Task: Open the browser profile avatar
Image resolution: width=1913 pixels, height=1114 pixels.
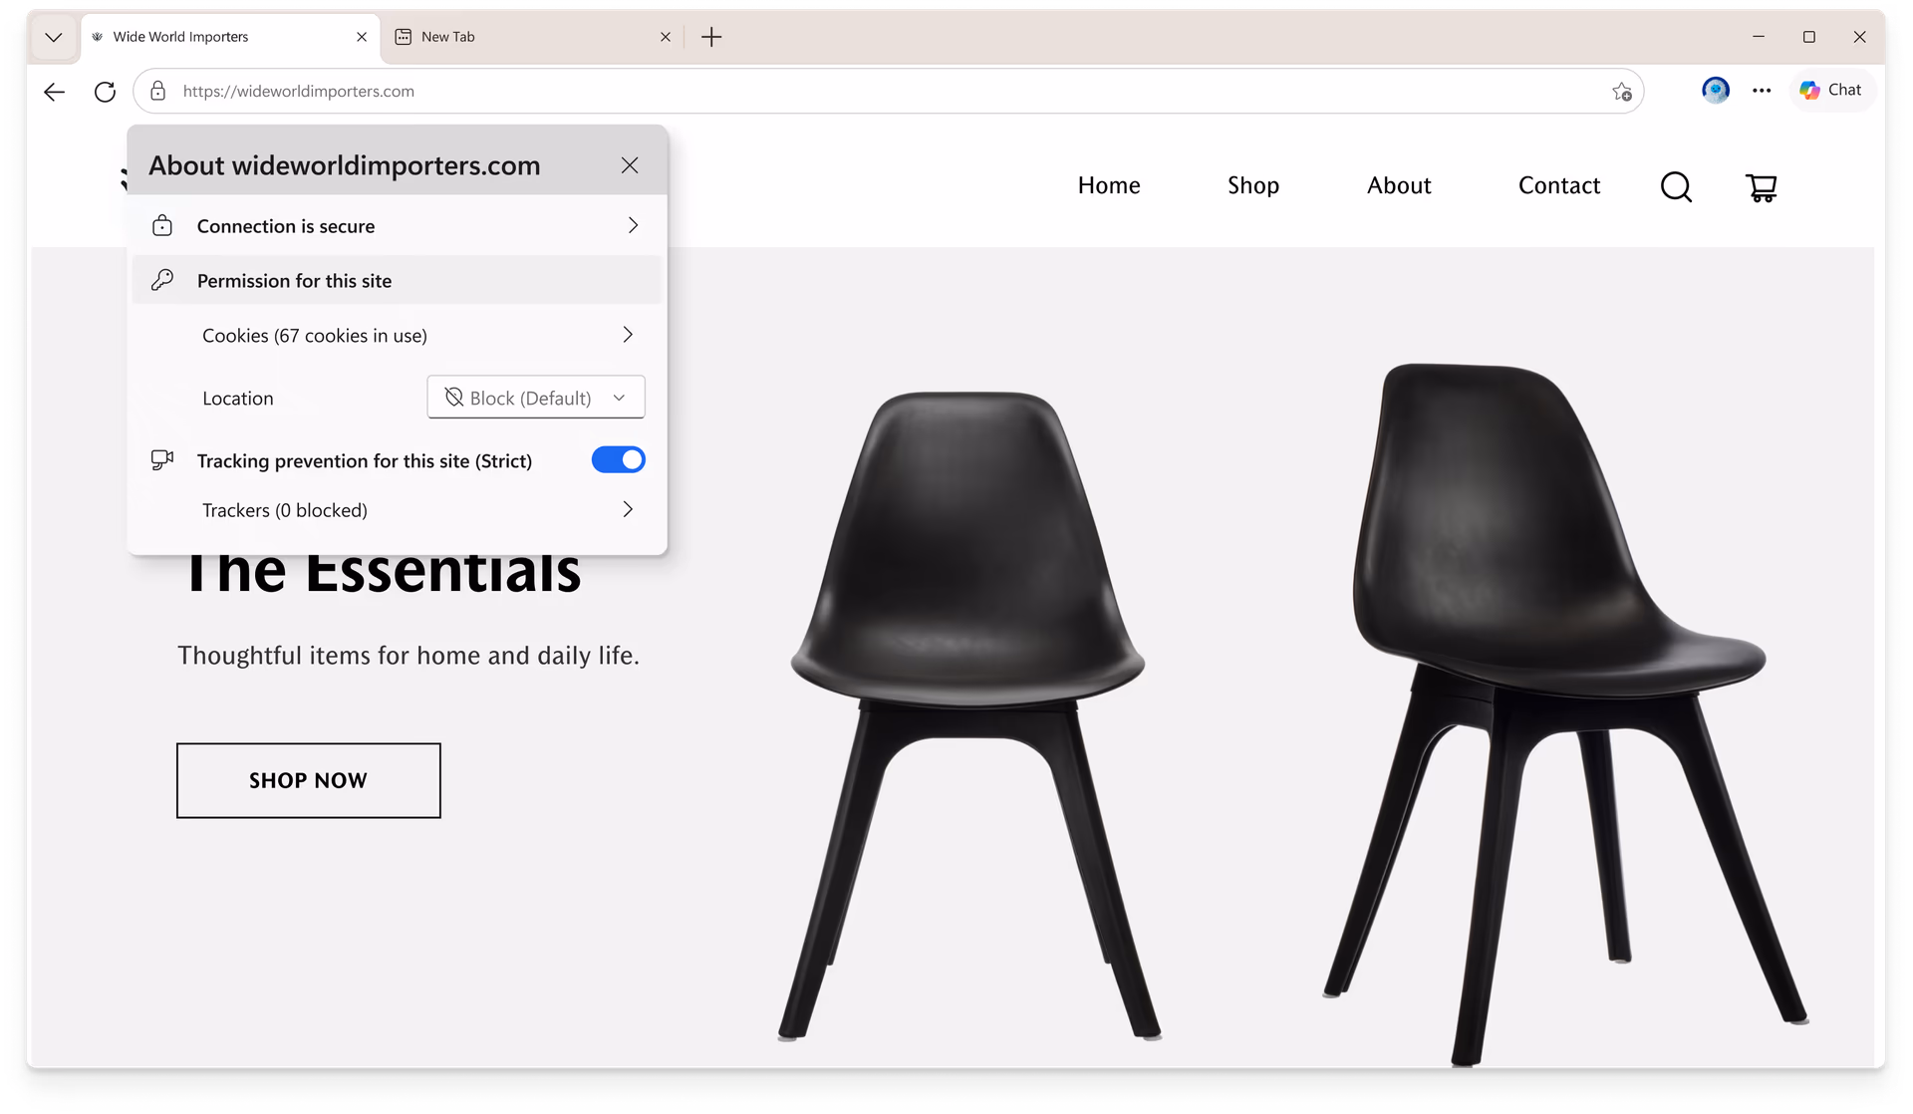Action: click(1715, 91)
